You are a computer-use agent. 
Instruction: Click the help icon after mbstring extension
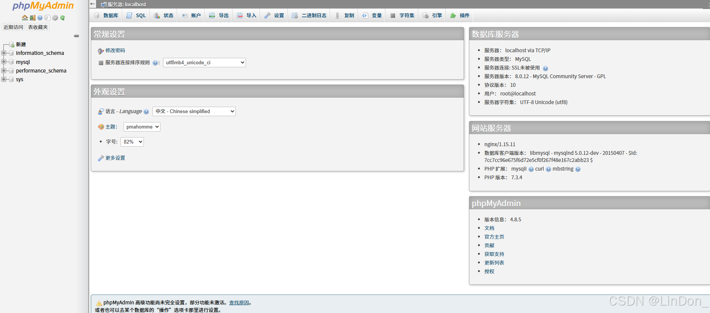point(578,169)
